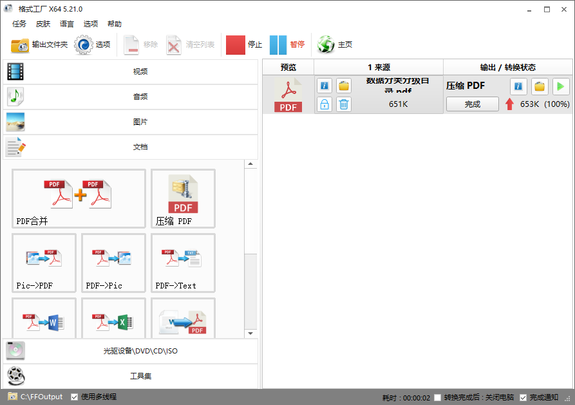Image resolution: width=575 pixels, height=405 pixels.
Task: Select the Pic->PDF converter
Action: tap(44, 263)
